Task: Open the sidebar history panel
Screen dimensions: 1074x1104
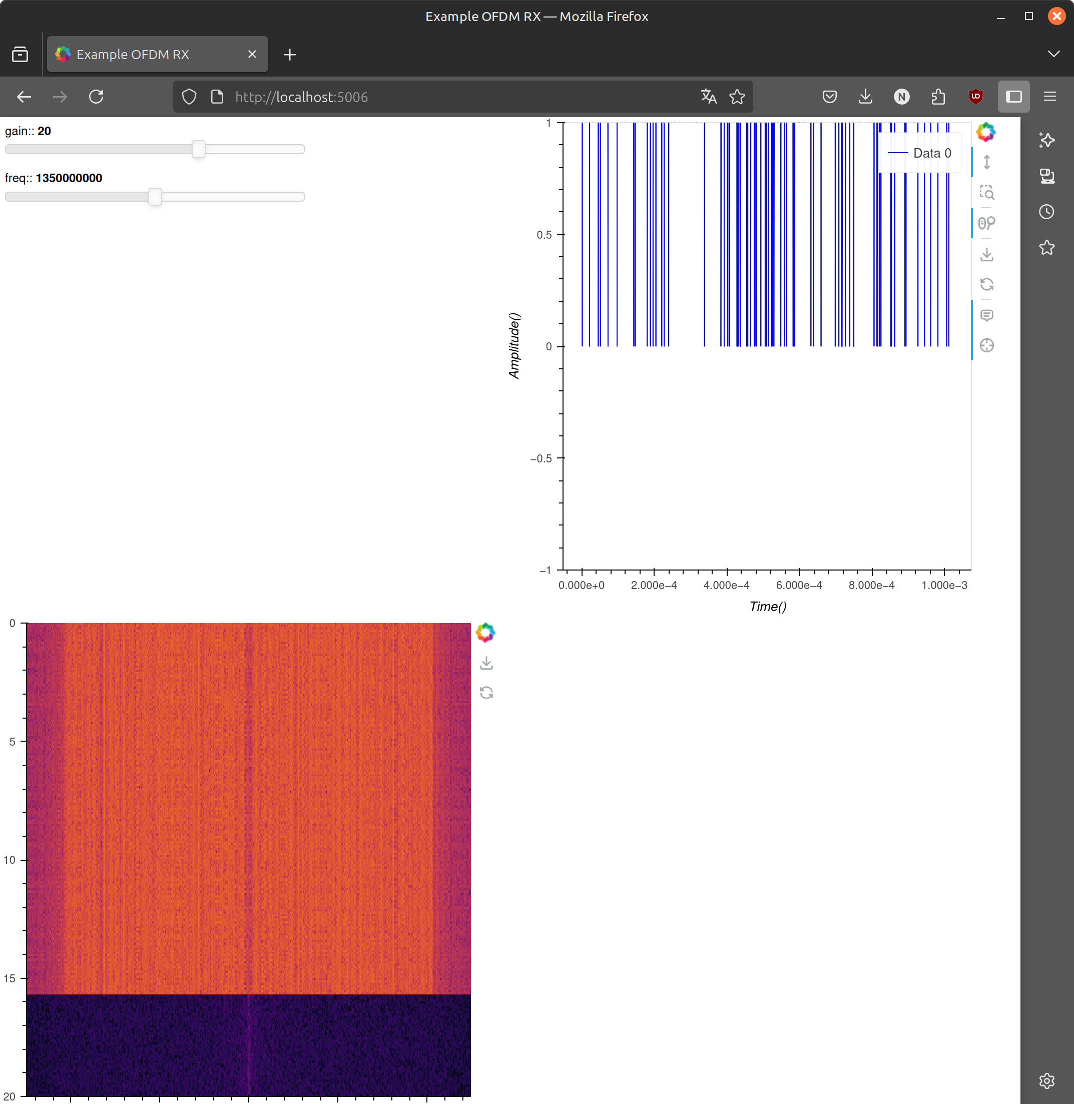Action: point(1046,212)
